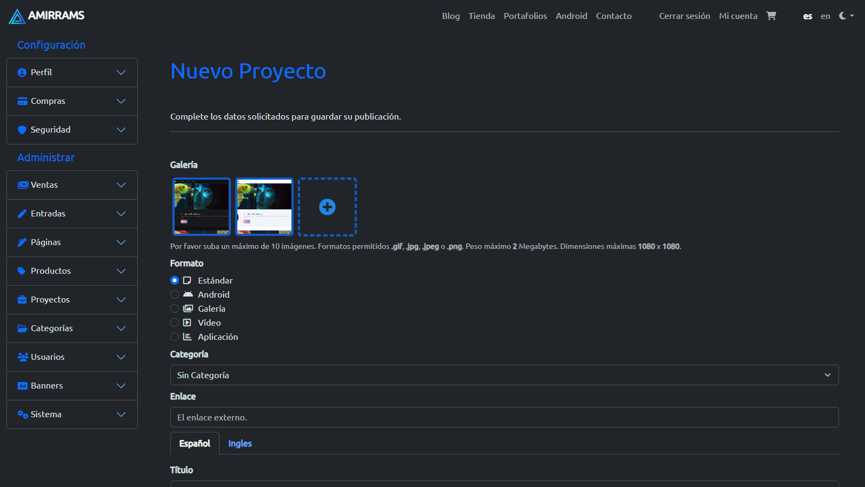The width and height of the screenshot is (865, 487).
Task: Switch language to en
Action: click(825, 16)
